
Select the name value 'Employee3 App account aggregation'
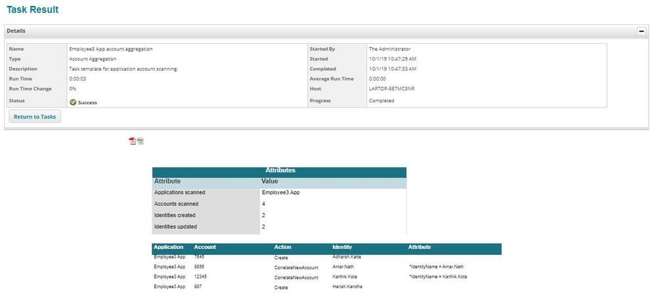click(111, 48)
